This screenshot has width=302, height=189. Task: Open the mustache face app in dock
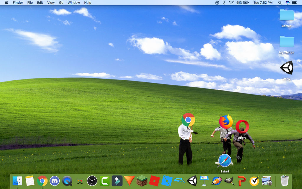tap(80, 181)
